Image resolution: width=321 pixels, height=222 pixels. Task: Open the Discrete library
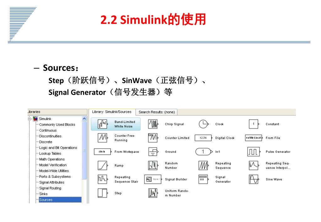tap(45, 142)
